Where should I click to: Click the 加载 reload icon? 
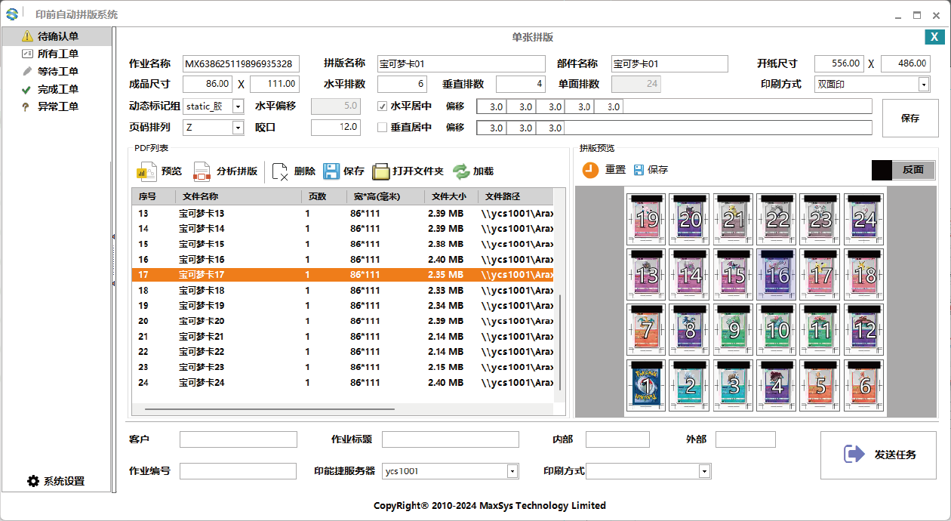[461, 171]
